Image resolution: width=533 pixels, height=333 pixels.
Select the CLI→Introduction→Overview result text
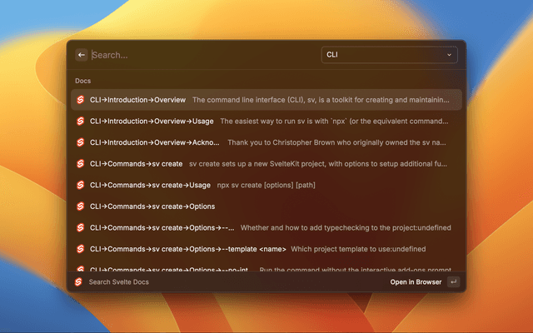coord(138,100)
